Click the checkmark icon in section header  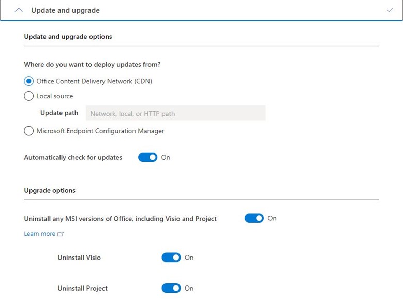390,10
